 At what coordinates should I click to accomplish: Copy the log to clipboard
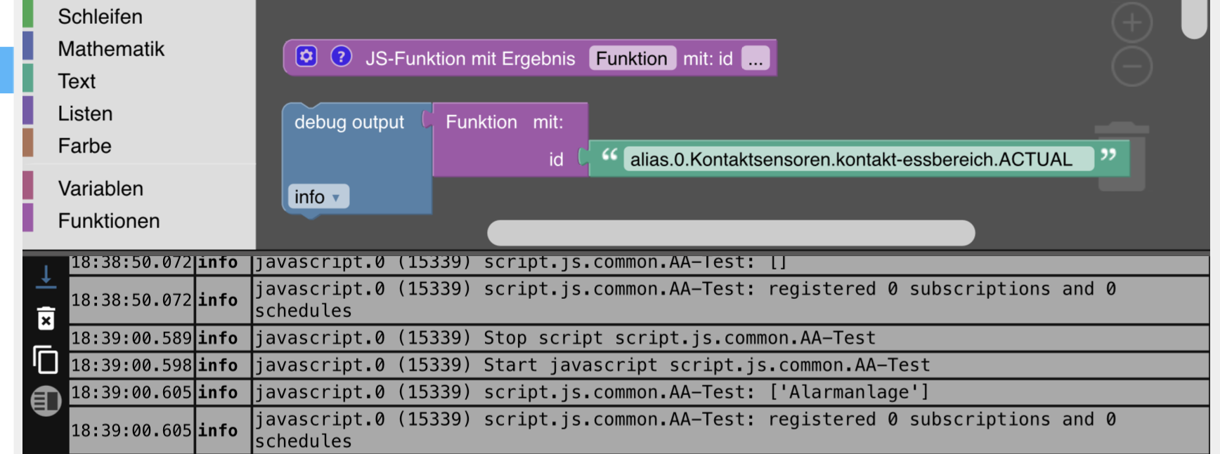click(x=46, y=360)
